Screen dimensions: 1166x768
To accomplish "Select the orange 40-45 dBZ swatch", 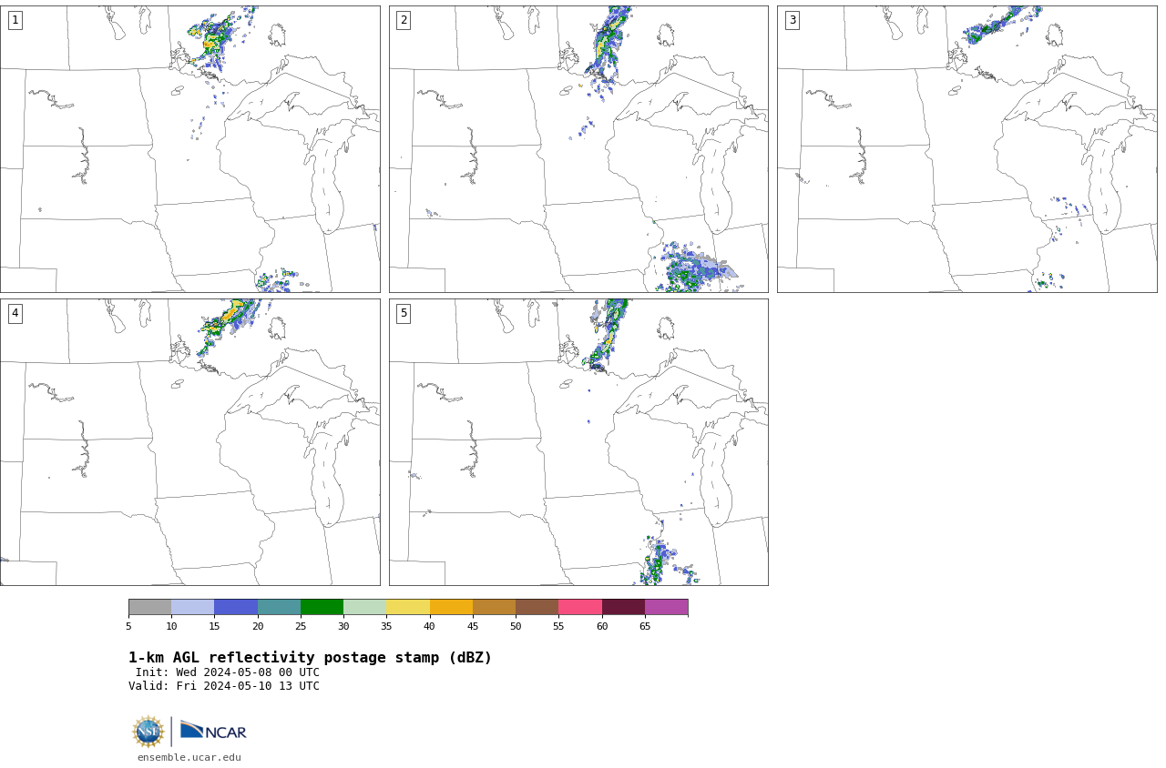I will click(x=451, y=607).
